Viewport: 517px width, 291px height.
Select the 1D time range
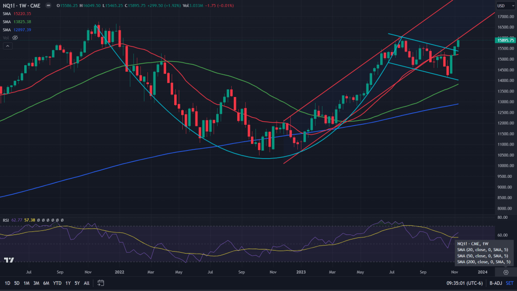click(7, 283)
